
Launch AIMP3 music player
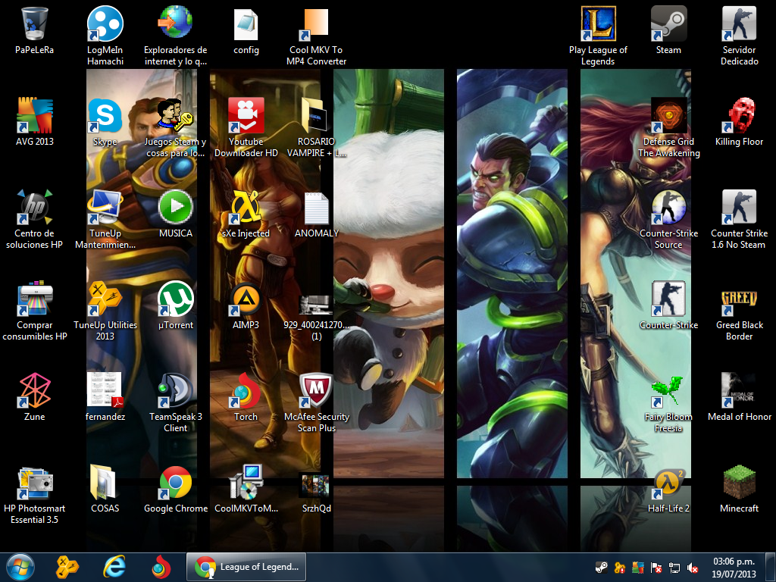coord(246,299)
